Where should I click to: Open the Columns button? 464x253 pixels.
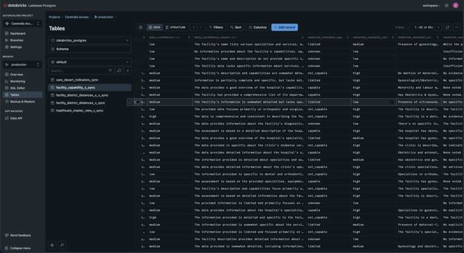[x=258, y=27]
